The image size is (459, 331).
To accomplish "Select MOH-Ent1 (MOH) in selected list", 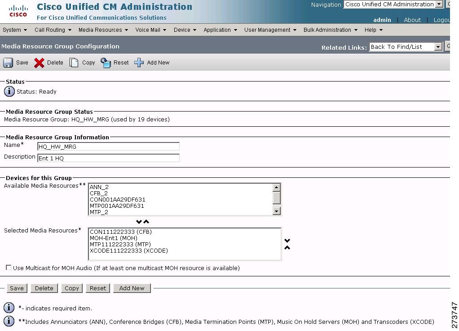I will (x=113, y=238).
